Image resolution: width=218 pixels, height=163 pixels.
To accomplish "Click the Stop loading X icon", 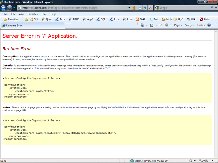I will [x=151, y=7].
